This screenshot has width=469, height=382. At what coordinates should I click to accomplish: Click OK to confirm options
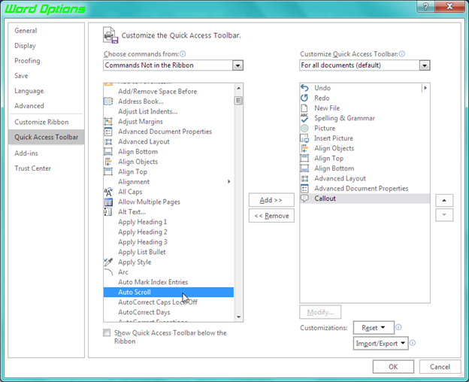393,367
